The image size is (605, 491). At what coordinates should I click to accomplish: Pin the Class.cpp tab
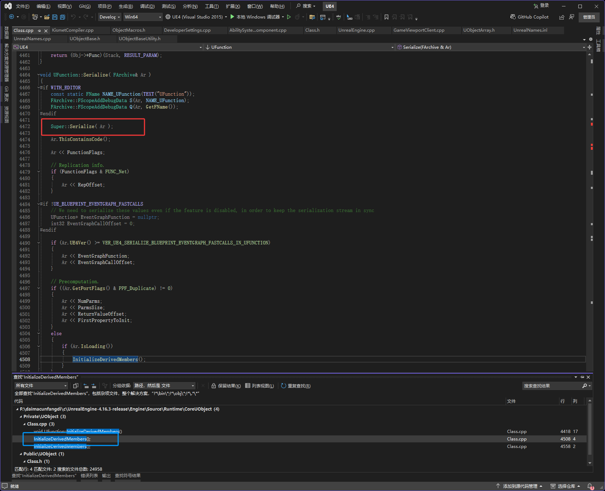(x=40, y=31)
